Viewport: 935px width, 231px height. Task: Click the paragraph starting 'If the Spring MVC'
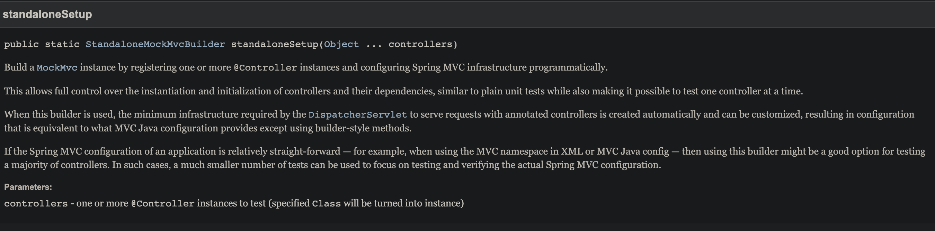[x=465, y=158]
